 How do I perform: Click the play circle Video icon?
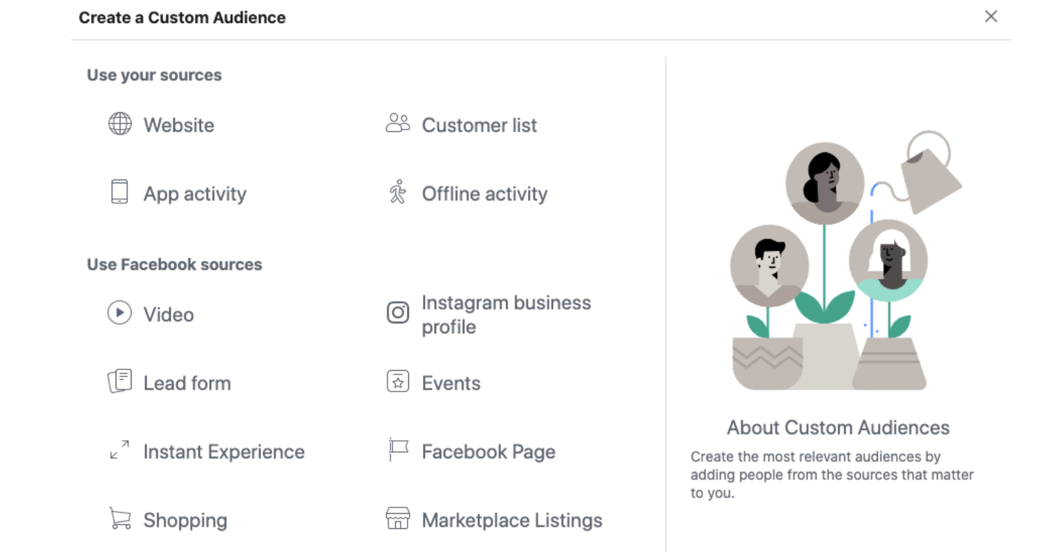(x=120, y=313)
